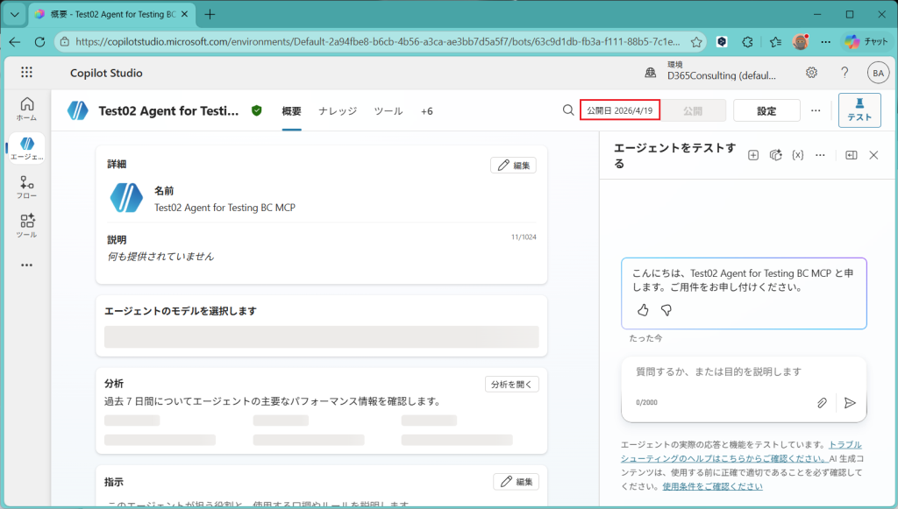Screen dimensions: 898x509
Task: Expand the +6 overflow tabs
Action: [426, 111]
